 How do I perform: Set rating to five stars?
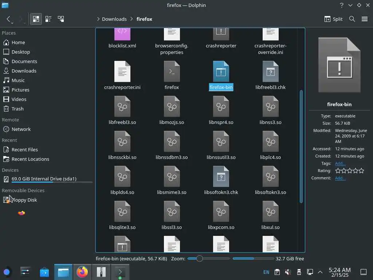(x=361, y=171)
